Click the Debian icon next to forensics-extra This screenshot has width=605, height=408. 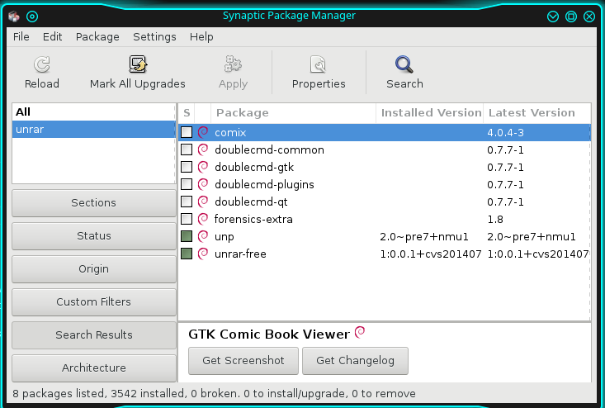203,219
